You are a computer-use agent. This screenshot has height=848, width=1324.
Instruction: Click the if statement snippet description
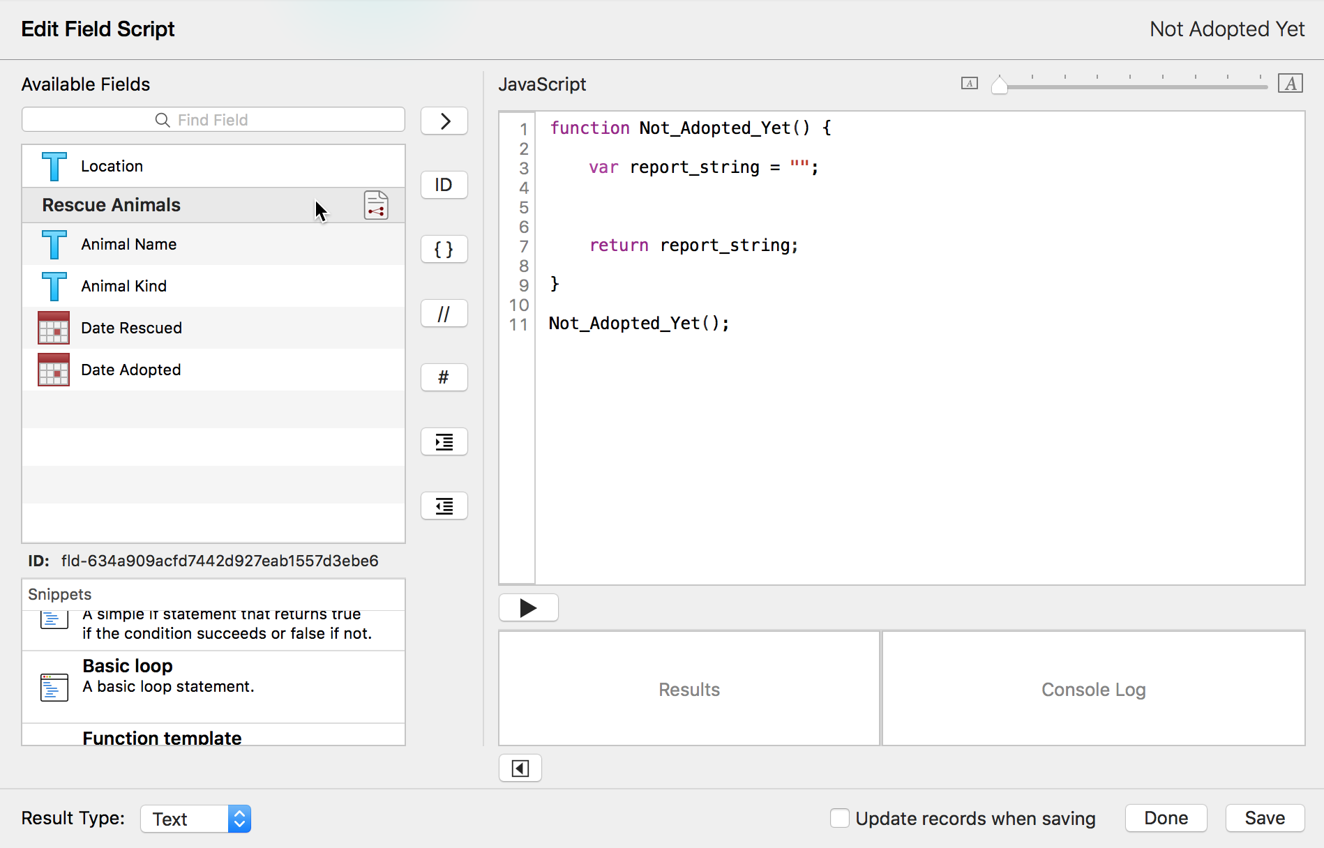[x=227, y=624]
